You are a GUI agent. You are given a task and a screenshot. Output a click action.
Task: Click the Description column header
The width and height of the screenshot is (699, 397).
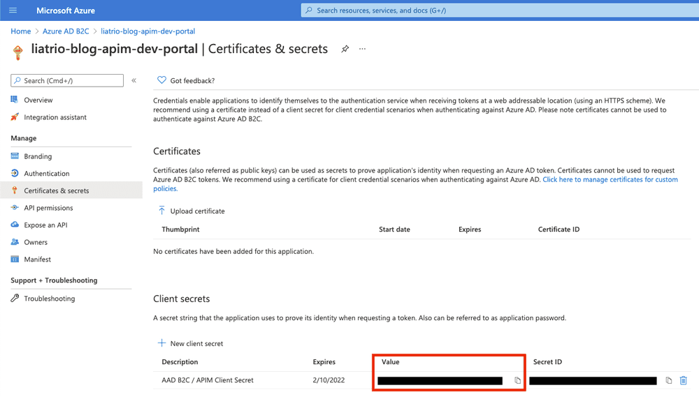[x=180, y=362]
